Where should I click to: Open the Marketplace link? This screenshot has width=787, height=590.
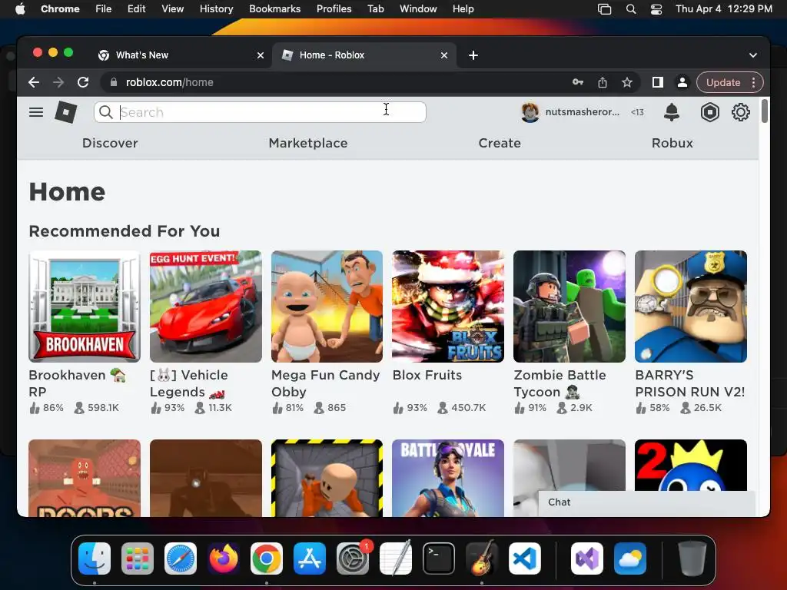tap(308, 143)
